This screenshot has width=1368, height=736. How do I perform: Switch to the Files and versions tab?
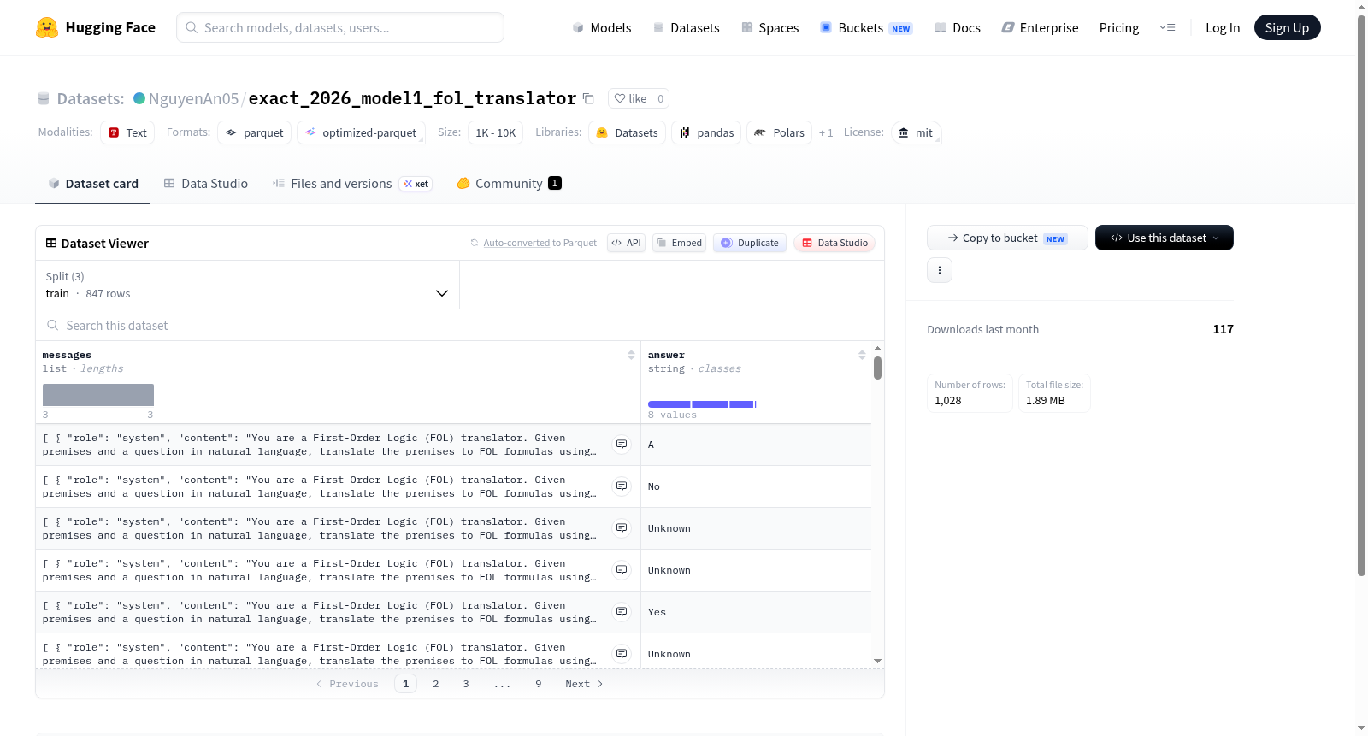(x=351, y=183)
